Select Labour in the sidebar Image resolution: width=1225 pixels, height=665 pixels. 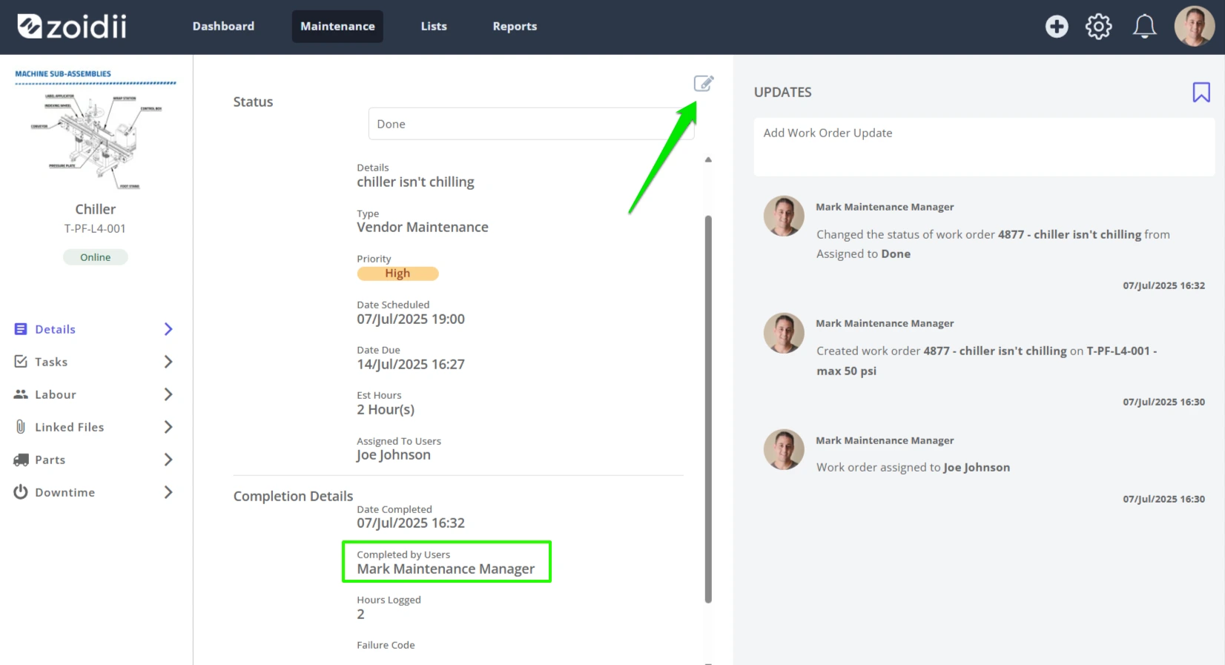(94, 394)
